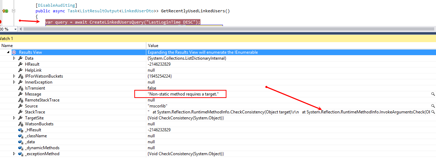Click the wrench icon beside WatsonBuckets
436x158 pixels.
(x=20, y=124)
